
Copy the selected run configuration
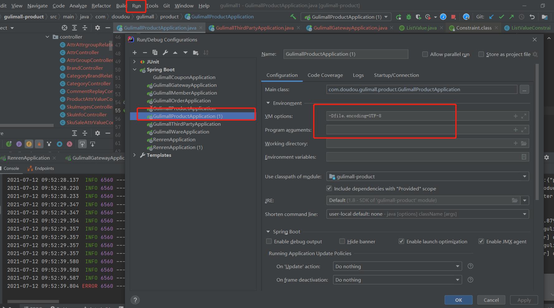point(155,53)
